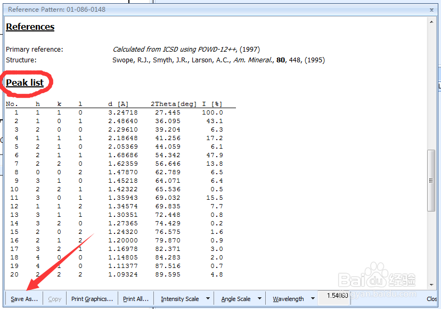441x309 pixels.
Task: Click d value 1.47870
Action: point(123,172)
